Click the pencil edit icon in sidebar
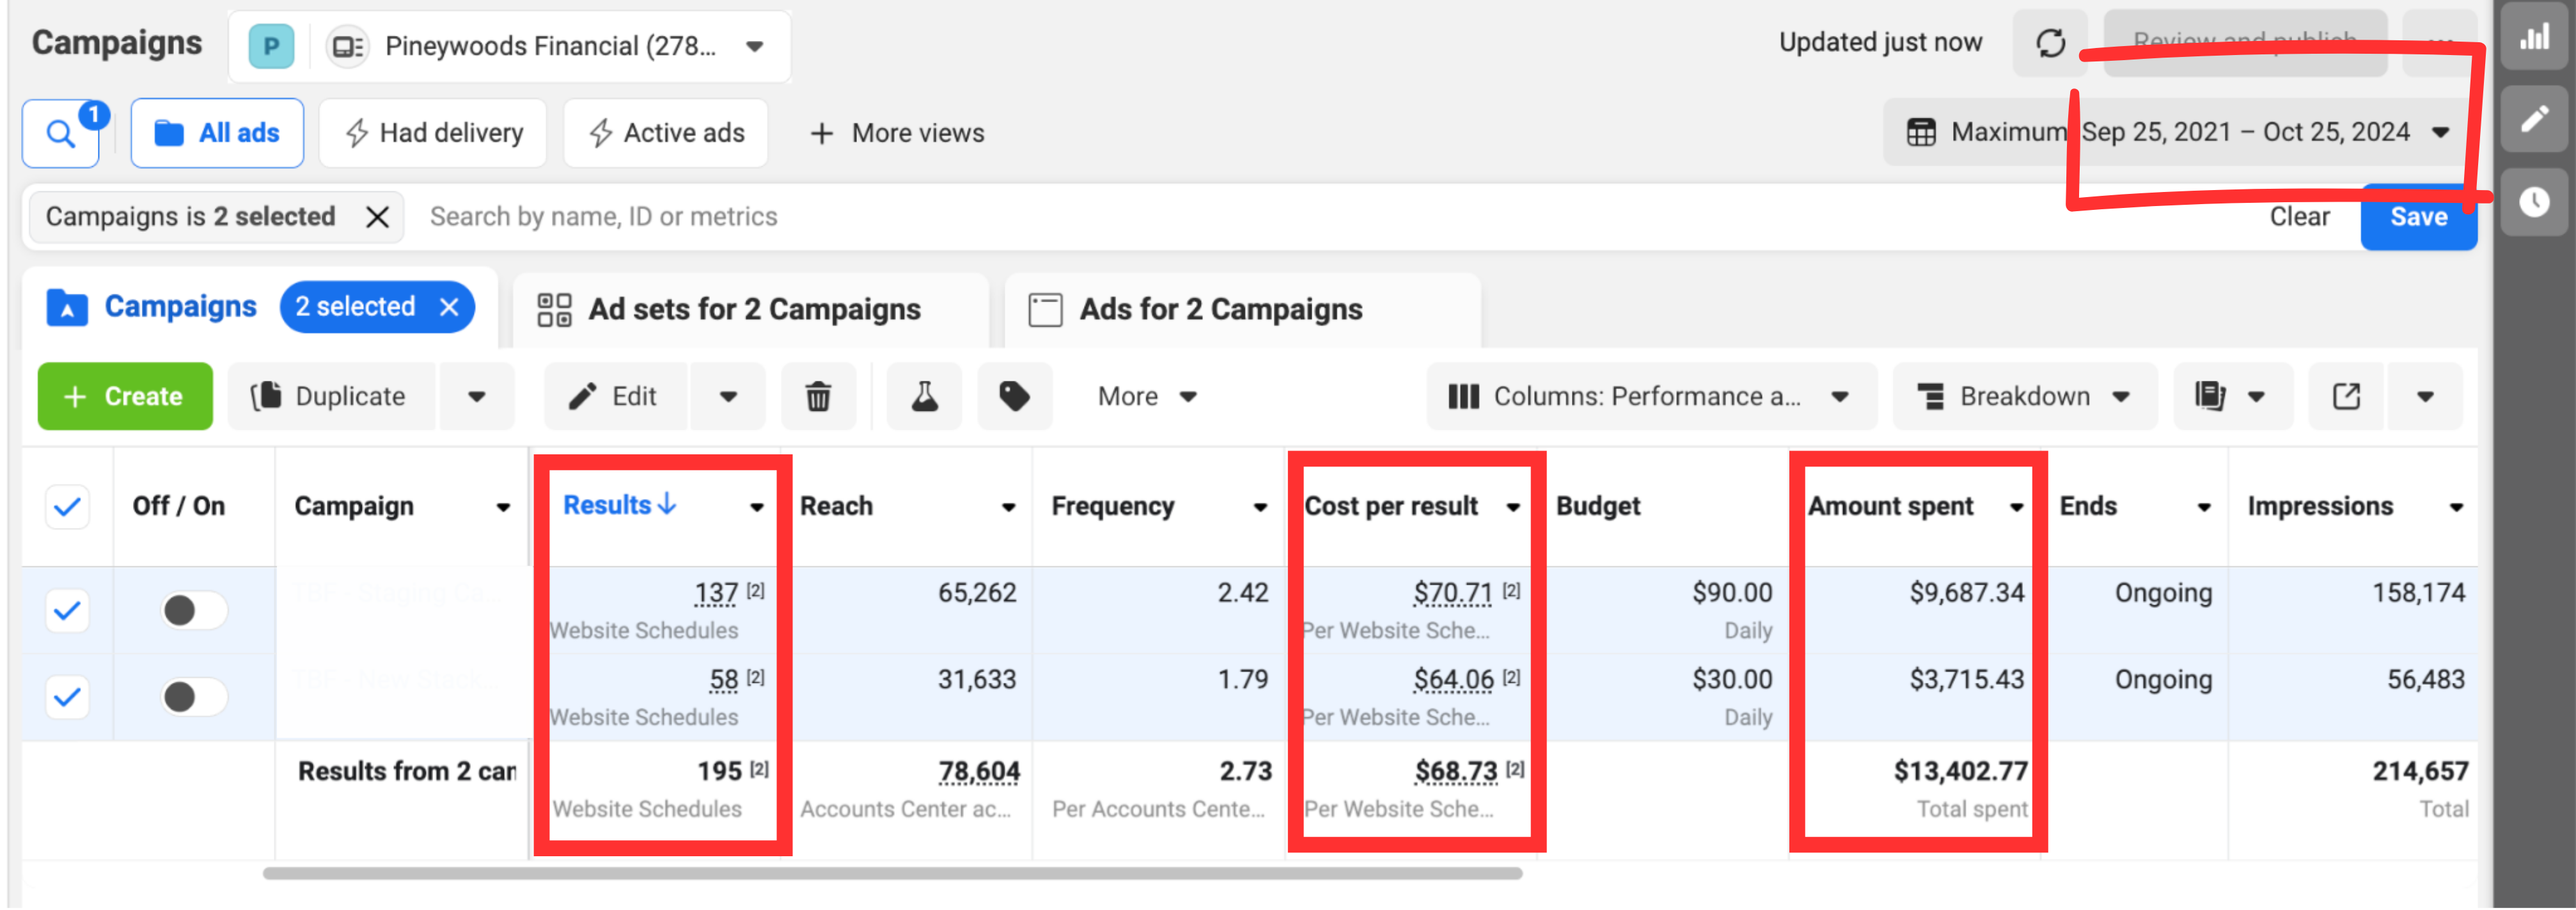This screenshot has height=910, width=2576. 2534,119
